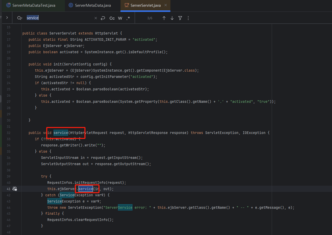Screen dimensions: 332x235
Task: Open the more search options menu
Action: 188,18
